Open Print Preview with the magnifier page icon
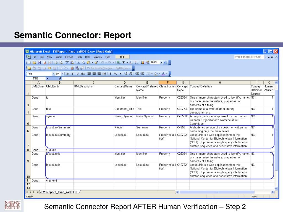Viewport: 283px width, 212px height. [x=61, y=63]
